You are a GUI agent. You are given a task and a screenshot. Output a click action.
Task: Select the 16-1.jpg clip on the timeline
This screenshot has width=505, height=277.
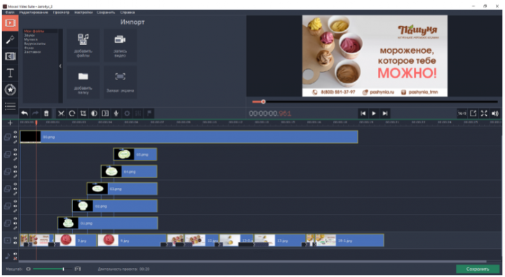click(349, 241)
